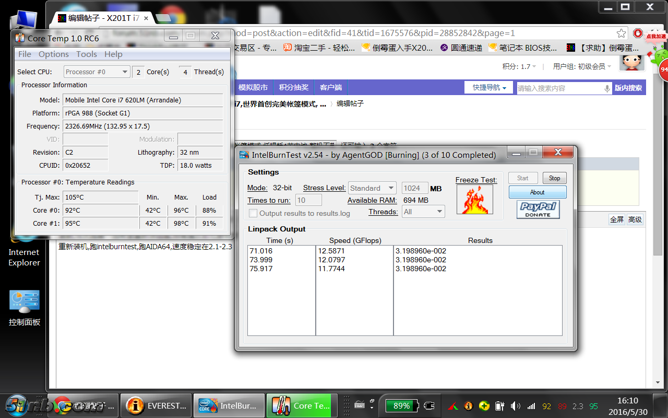Open the Select CPU Processor #0 dropdown
Viewport: 668px width, 418px height.
coord(97,72)
